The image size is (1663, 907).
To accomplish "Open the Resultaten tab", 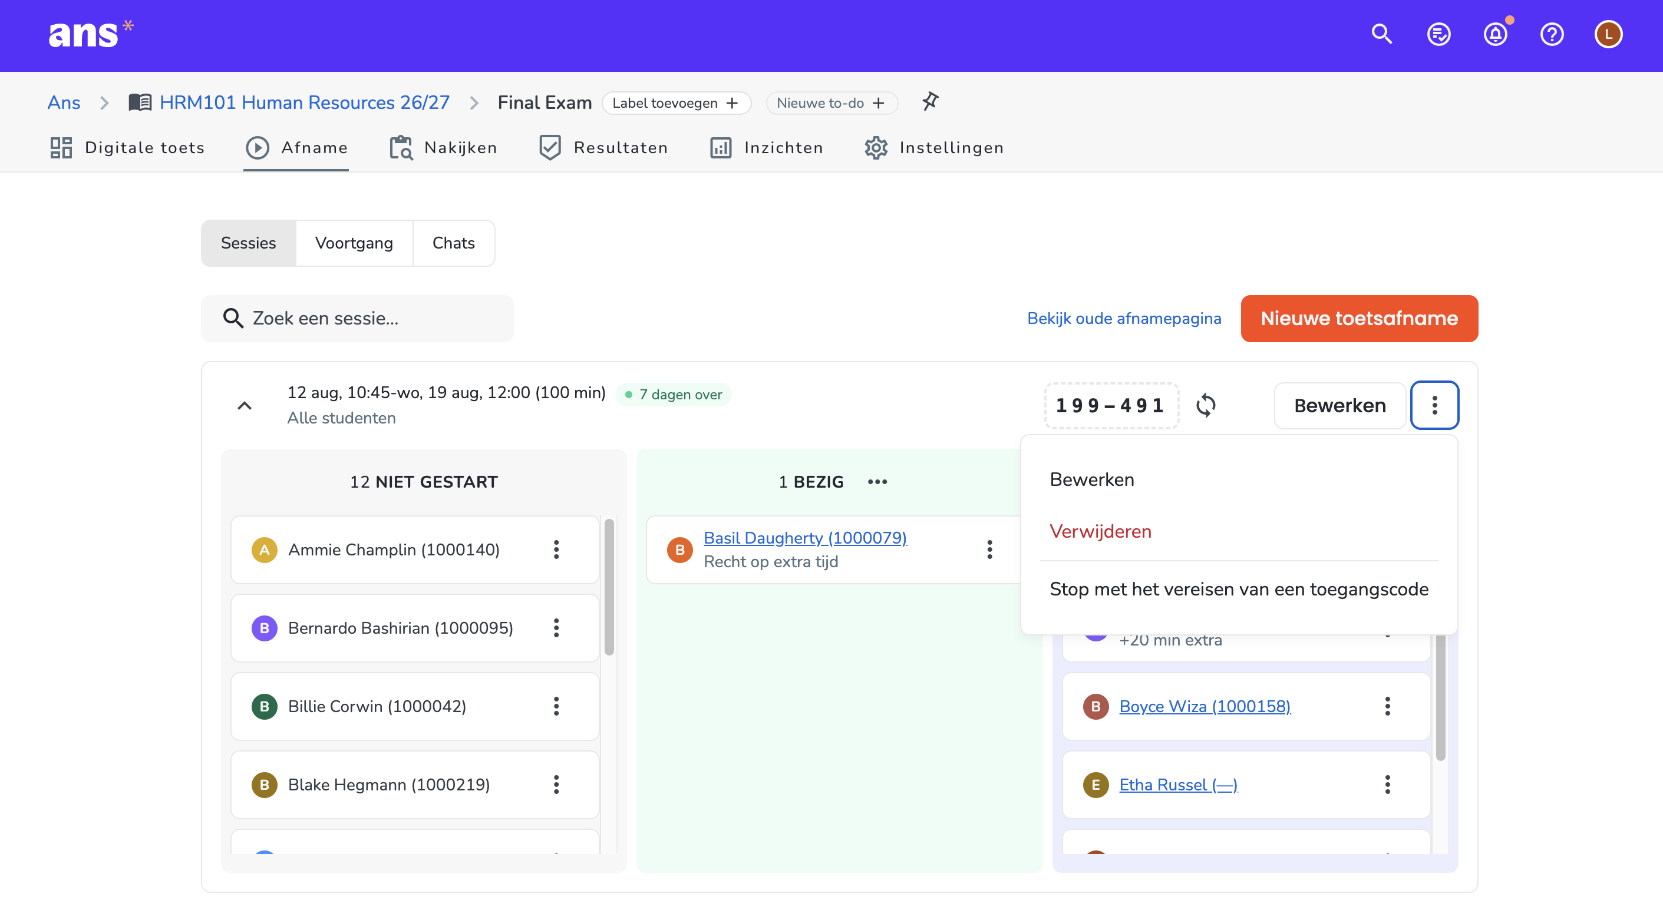I will coord(603,148).
